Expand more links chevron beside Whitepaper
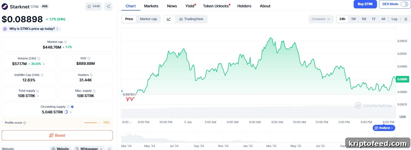The width and height of the screenshot is (411, 150). [109, 148]
